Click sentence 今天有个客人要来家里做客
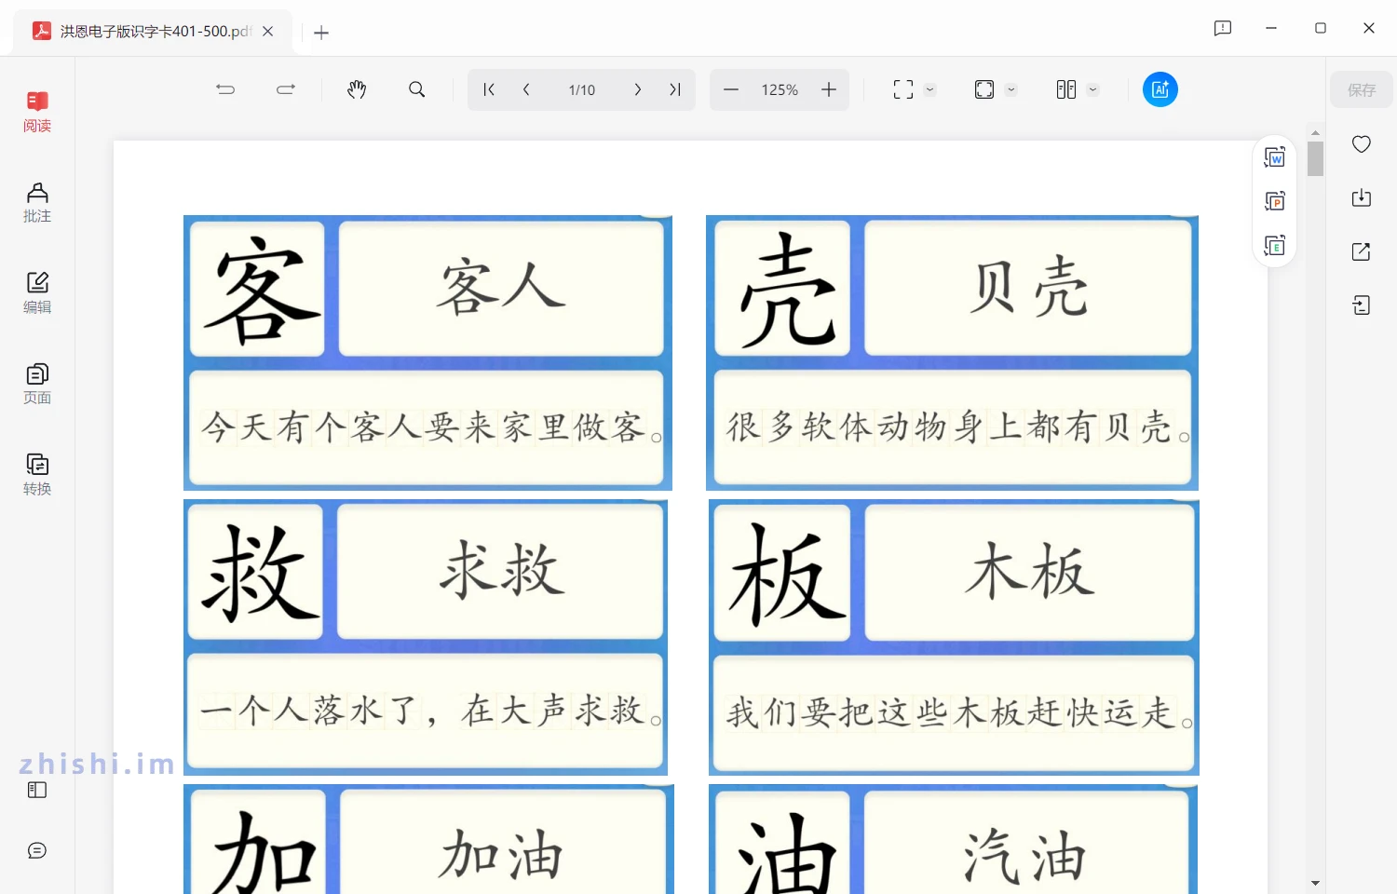The image size is (1397, 894). click(x=427, y=427)
